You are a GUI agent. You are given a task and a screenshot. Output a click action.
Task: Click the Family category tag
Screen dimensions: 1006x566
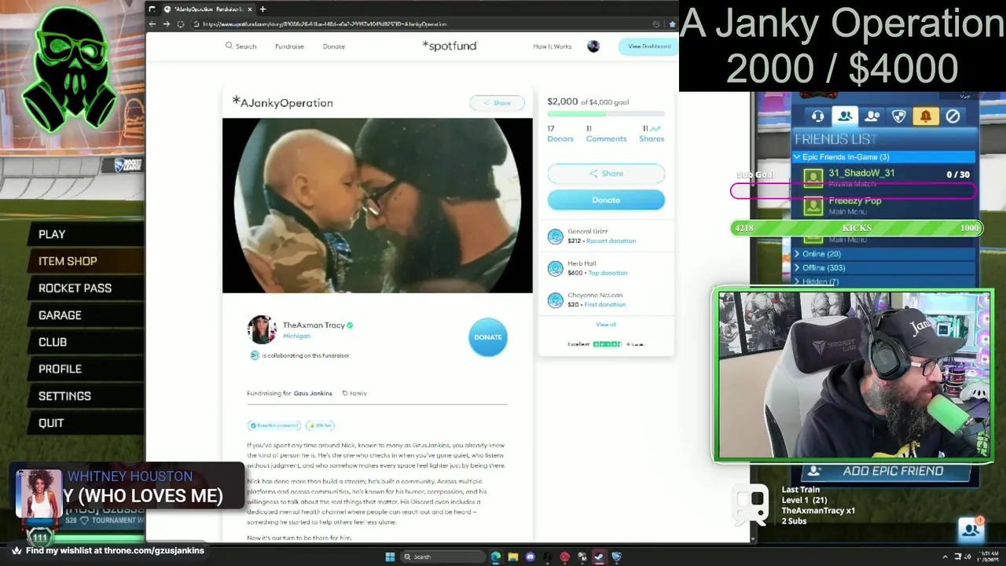pos(354,393)
